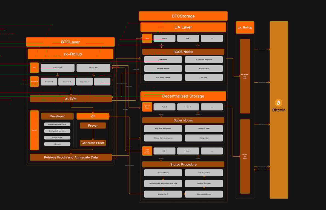
Task: Select the Node icon in the DA Layer
Action: point(147,38)
